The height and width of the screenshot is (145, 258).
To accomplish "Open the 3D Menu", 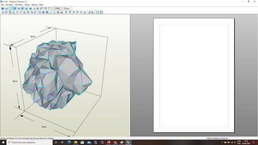I will pyautogui.click(x=9, y=5).
